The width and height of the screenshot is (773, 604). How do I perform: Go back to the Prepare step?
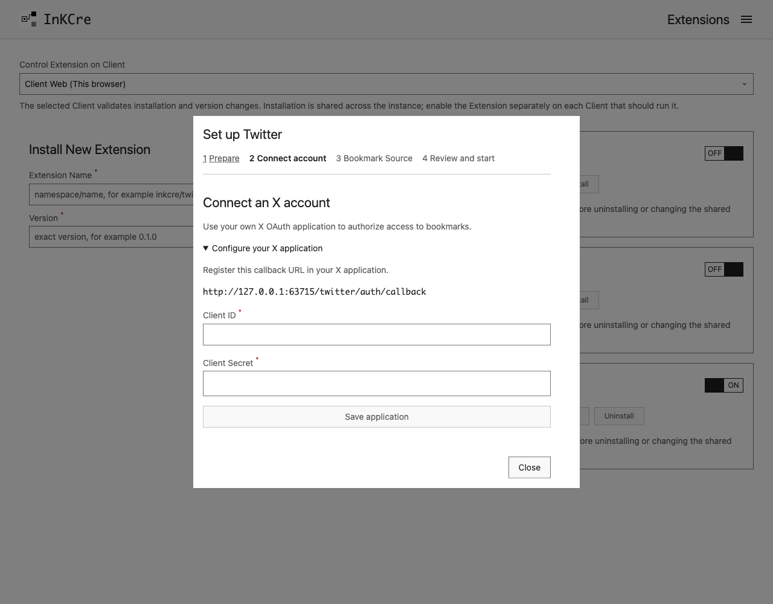point(221,158)
